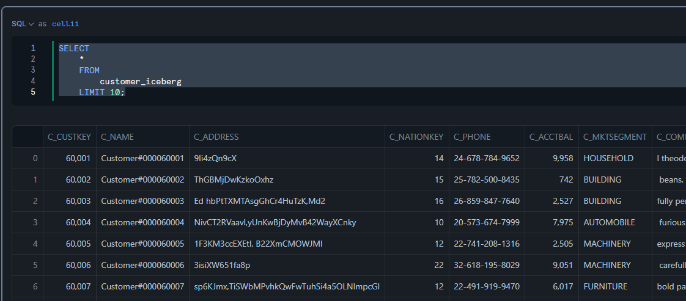Sort by C_CUSTKEY column header
Image resolution: width=686 pixels, height=301 pixels.
coord(69,137)
